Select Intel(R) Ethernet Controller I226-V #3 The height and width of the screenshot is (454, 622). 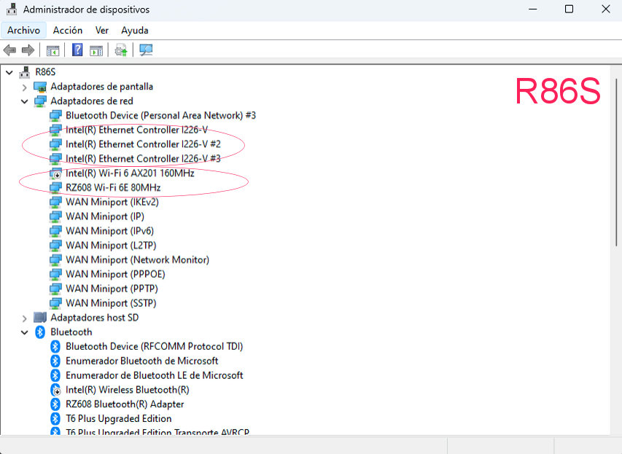click(x=143, y=159)
